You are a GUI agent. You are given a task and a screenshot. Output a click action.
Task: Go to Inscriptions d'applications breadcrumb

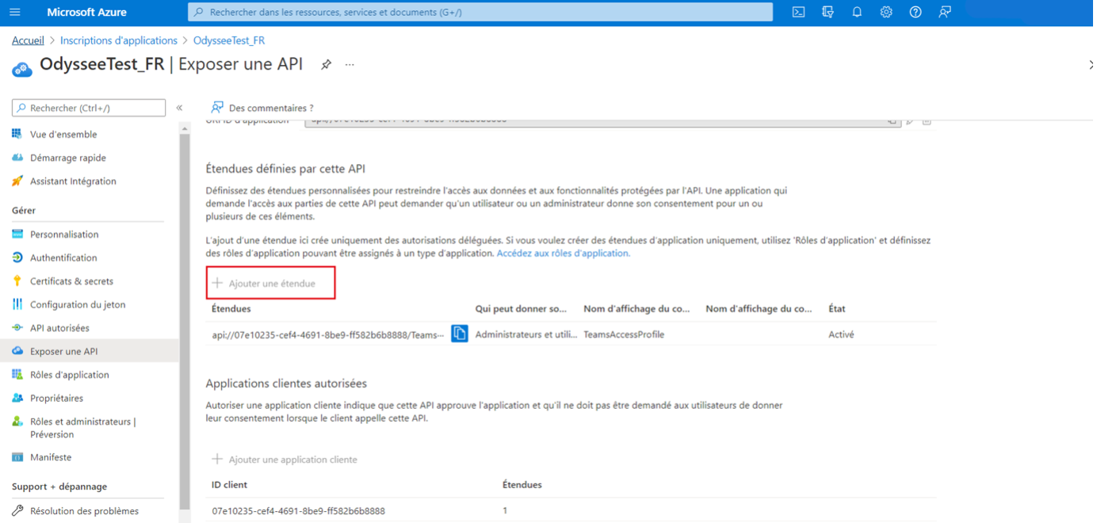point(119,40)
